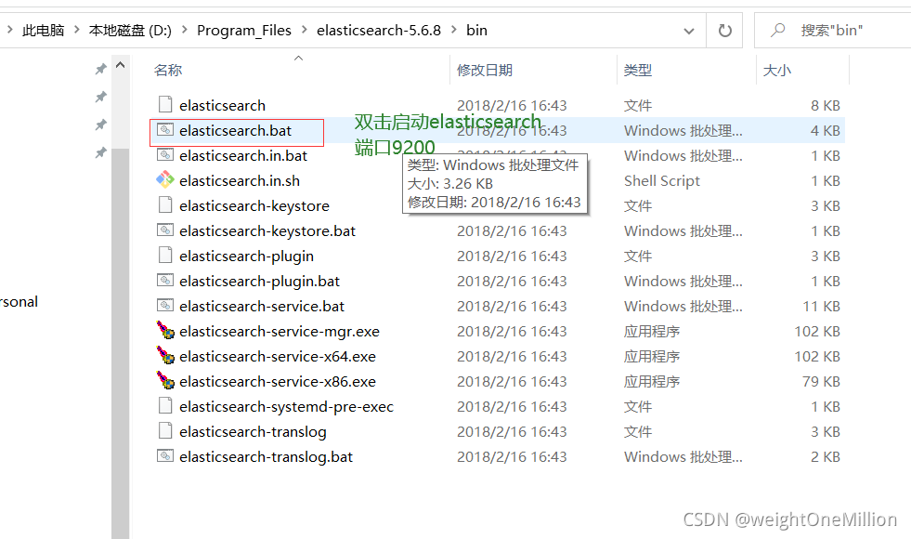The height and width of the screenshot is (539, 911).
Task: Select the file name elasticsearch-translog.bat
Action: [x=266, y=456]
